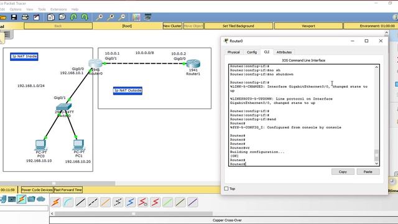This screenshot has width=398, height=224.
Task: Select the 2960 Switch0 device icon
Action: click(x=63, y=106)
